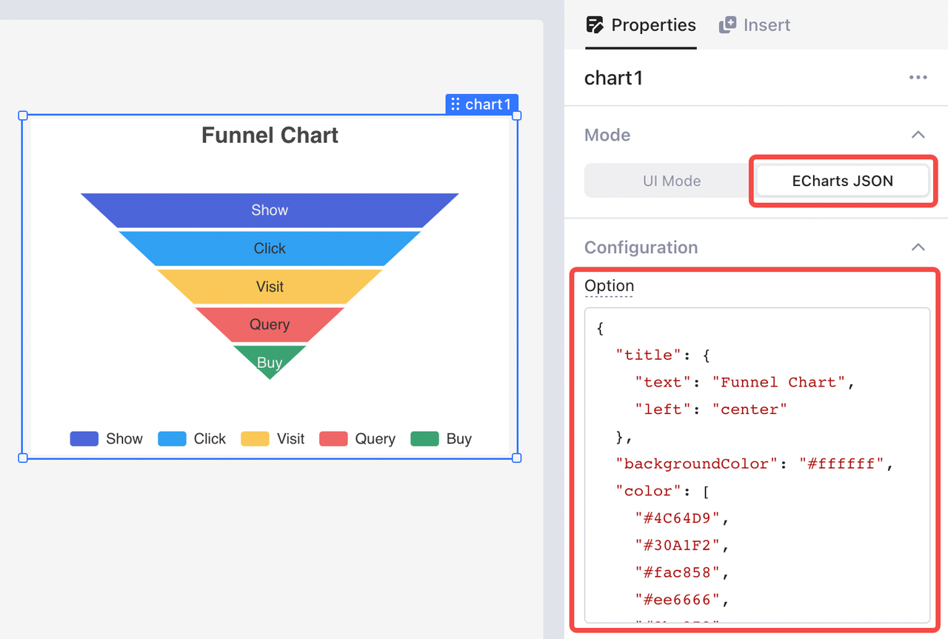Select ECharts JSON mode

tap(842, 181)
